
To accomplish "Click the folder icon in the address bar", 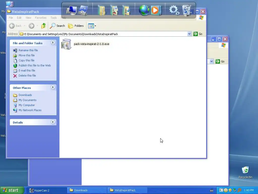I will coord(22,34).
